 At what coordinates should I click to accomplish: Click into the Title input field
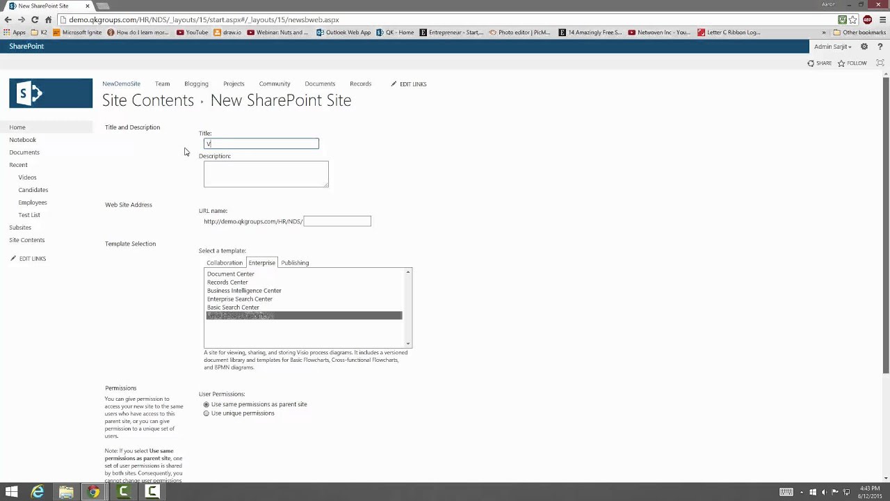coord(261,143)
